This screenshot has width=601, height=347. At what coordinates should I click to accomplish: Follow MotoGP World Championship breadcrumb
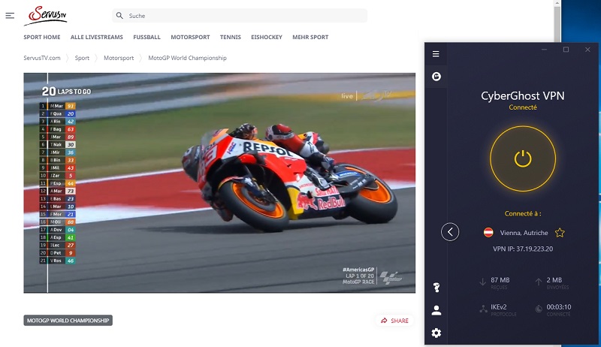coord(187,58)
